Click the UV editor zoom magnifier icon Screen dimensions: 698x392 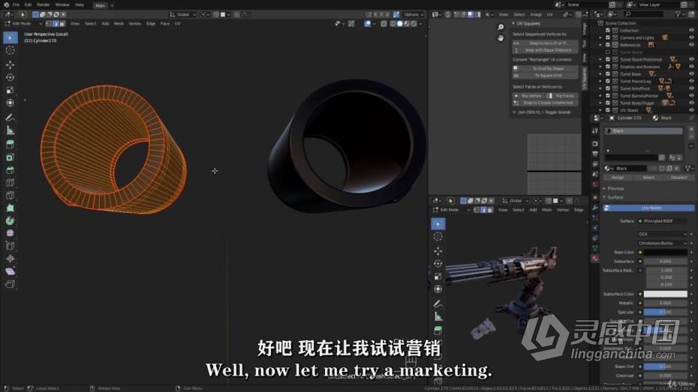coord(501,27)
